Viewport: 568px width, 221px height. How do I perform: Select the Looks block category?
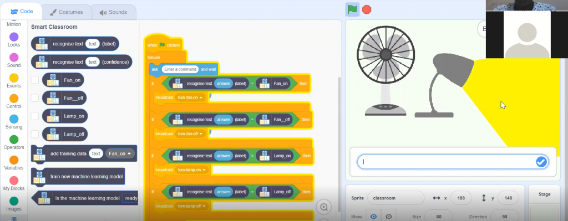pos(14,40)
